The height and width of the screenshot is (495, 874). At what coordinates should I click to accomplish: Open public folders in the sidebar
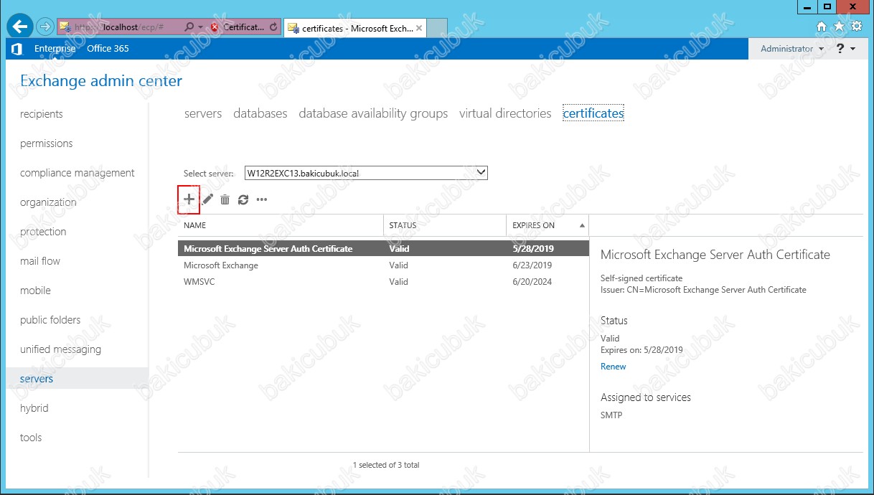pos(50,320)
